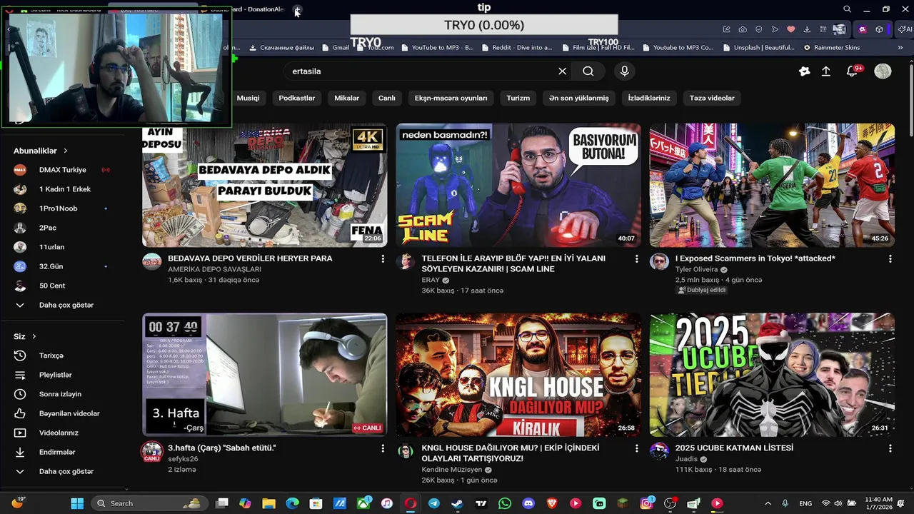Open more options for Tokyo scammers video
The image size is (914, 514).
click(890, 258)
